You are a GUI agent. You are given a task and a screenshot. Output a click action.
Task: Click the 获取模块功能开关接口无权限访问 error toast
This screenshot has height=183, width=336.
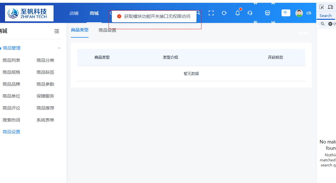tap(154, 16)
